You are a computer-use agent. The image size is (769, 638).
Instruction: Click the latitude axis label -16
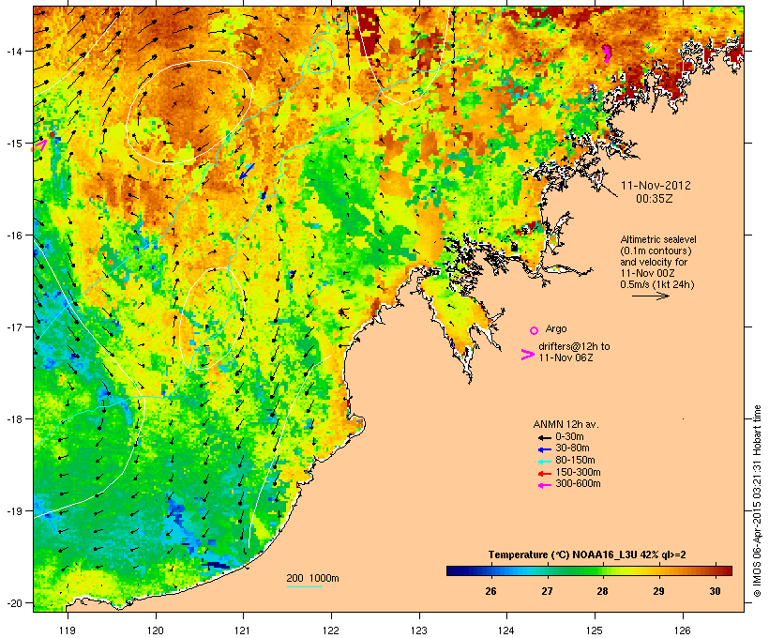pos(14,235)
